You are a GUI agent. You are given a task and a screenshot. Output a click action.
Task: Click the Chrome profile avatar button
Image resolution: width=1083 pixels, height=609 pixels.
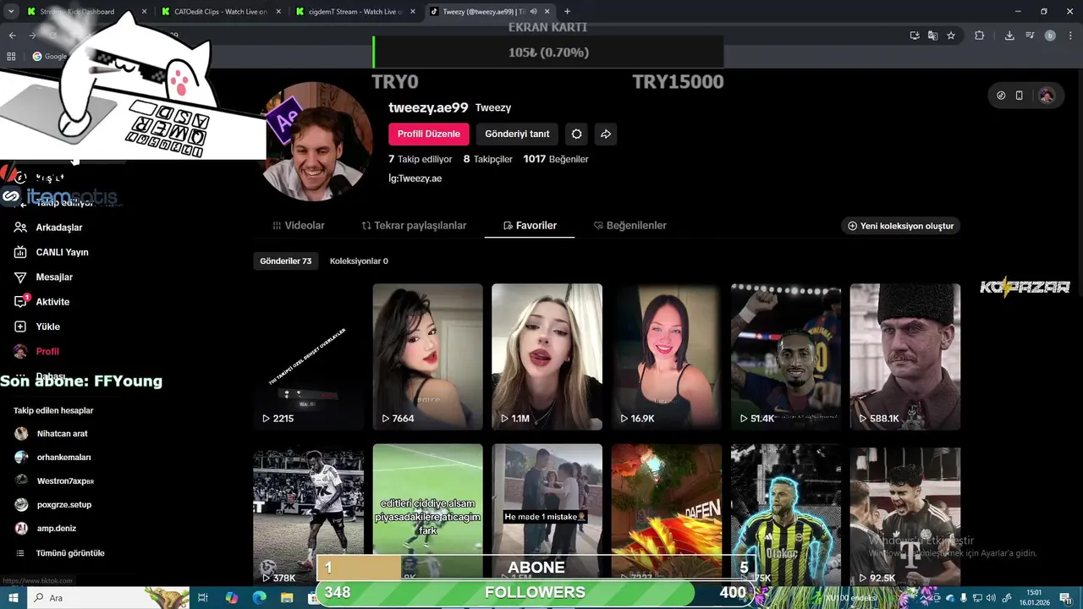tap(1050, 36)
